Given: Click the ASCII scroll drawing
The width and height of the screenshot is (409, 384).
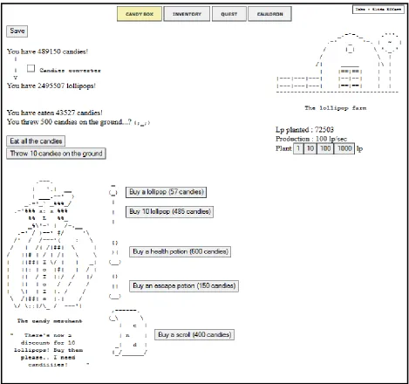Looking at the screenshot, I should pyautogui.click(x=128, y=333).
